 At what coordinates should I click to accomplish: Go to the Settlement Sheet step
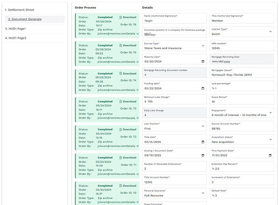(20, 10)
